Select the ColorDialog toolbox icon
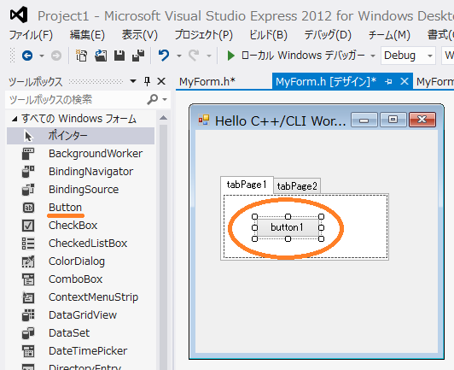 pos(28,261)
